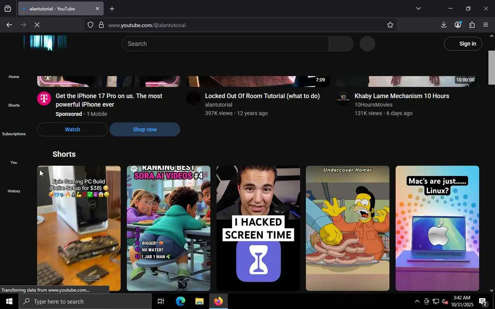Click the 397K views 12 years ago text
The image size is (495, 309).
(236, 113)
